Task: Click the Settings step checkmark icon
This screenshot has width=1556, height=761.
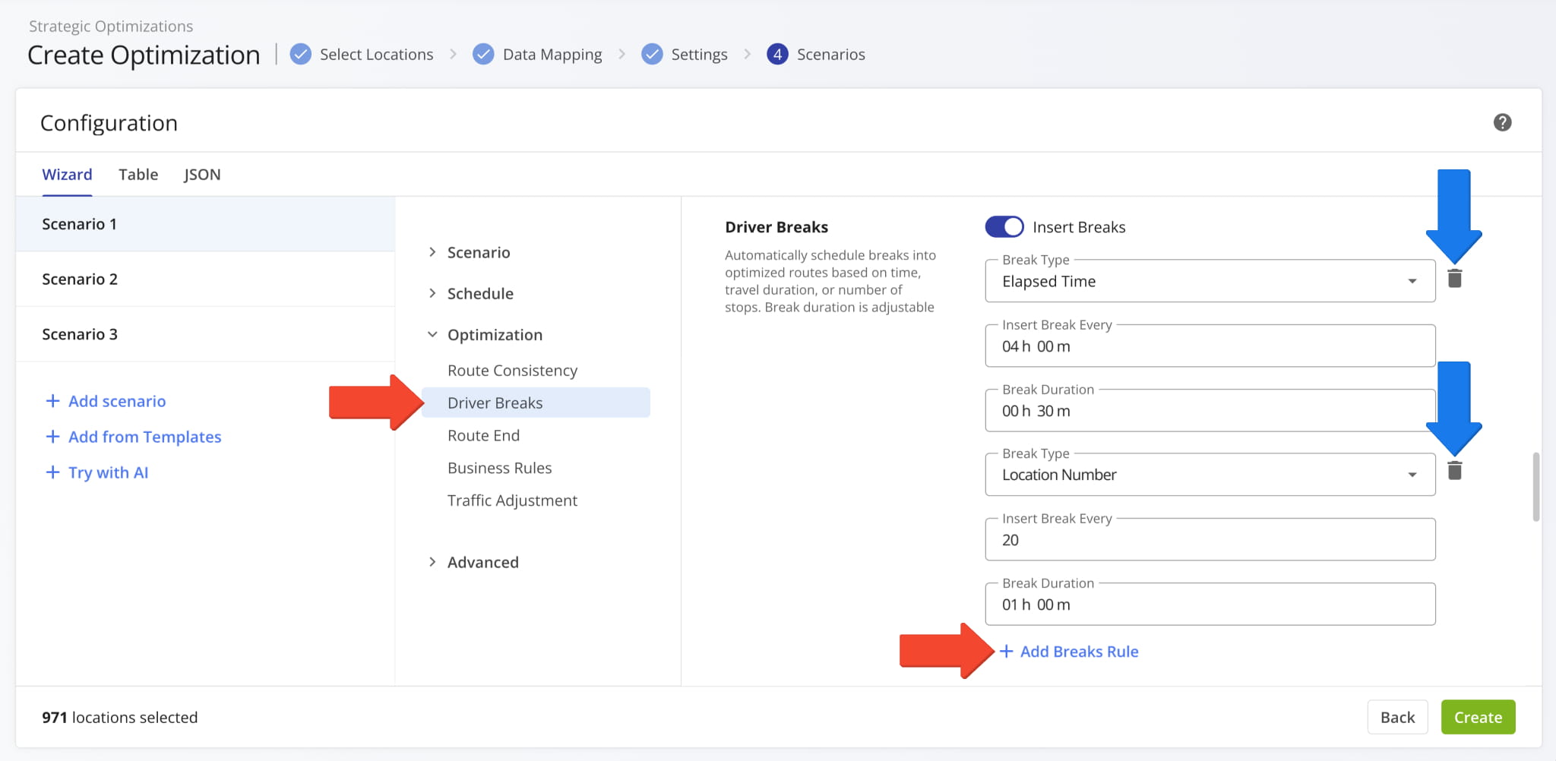Action: 652,55
